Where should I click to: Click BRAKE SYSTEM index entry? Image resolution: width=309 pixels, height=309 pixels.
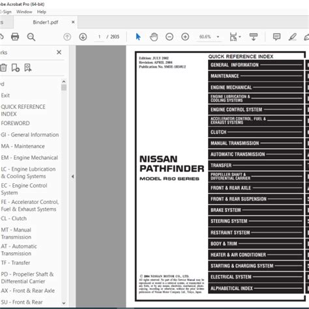coord(256,210)
